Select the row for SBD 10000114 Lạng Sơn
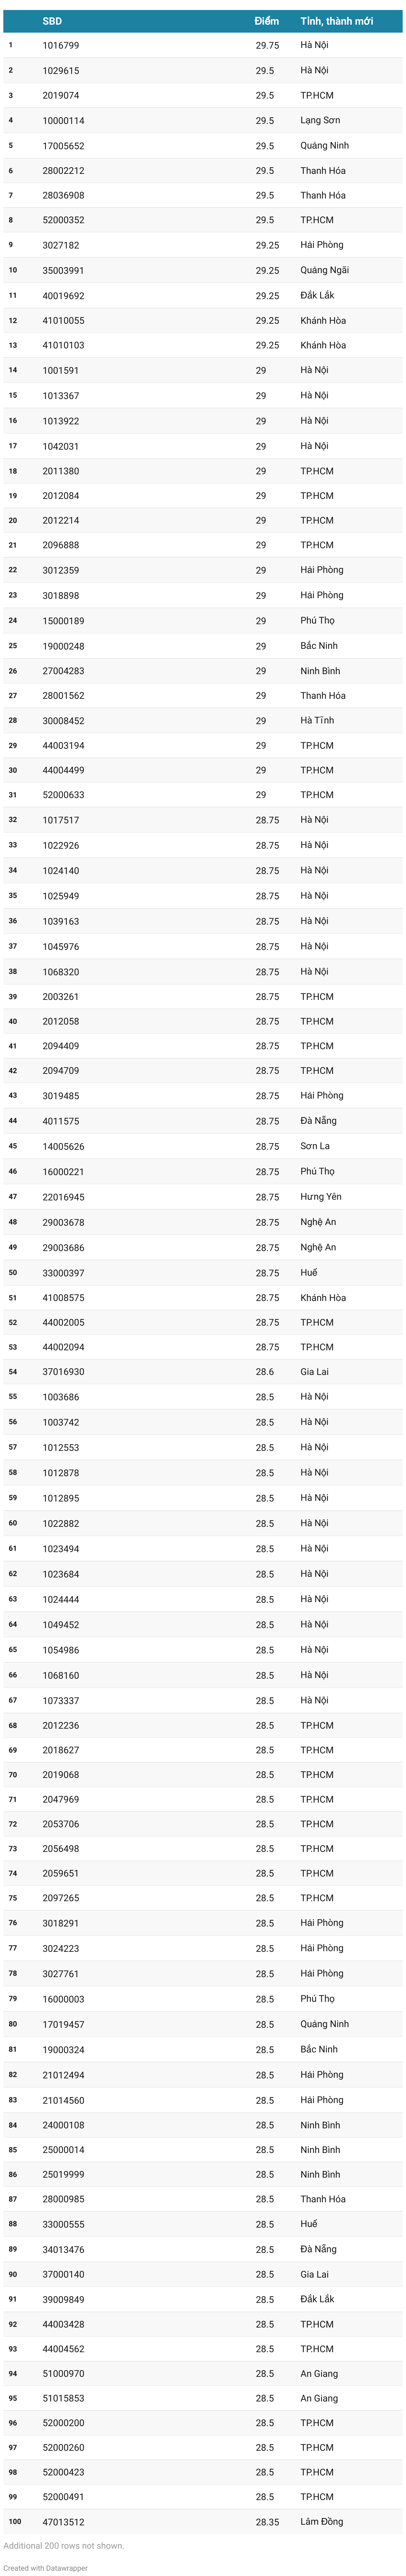Viewport: 406px width, 2576px height. (203, 120)
